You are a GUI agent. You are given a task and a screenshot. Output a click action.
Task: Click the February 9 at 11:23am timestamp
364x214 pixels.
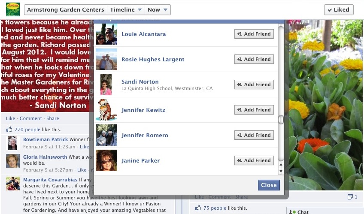coord(49,147)
